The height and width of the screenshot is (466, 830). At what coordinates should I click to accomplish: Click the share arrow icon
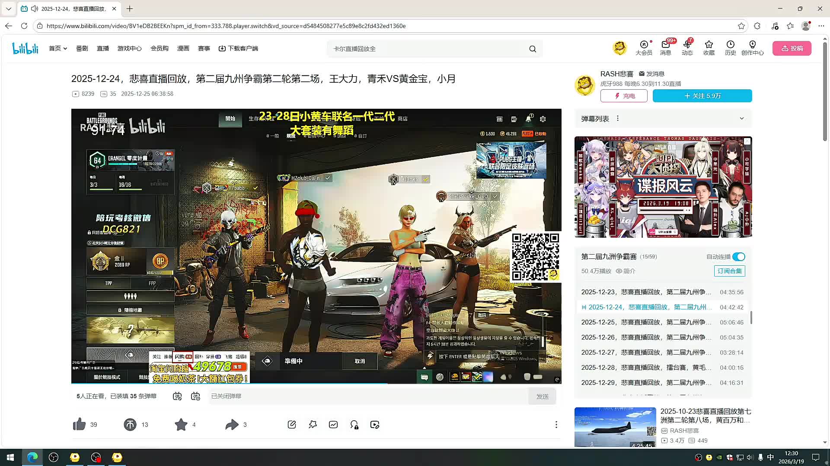point(232,425)
